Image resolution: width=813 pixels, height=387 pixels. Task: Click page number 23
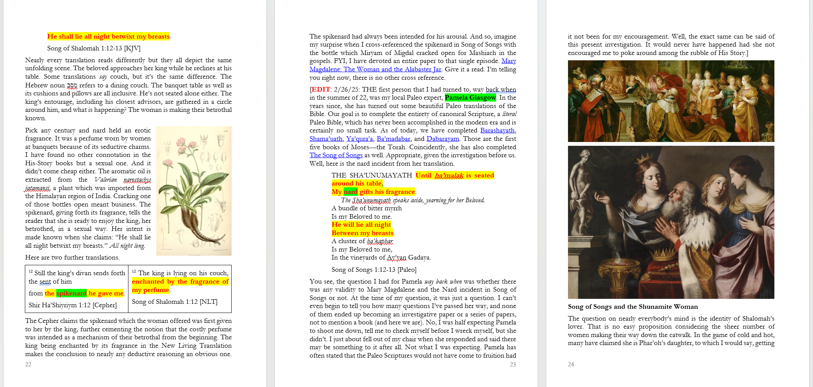pyautogui.click(x=513, y=364)
